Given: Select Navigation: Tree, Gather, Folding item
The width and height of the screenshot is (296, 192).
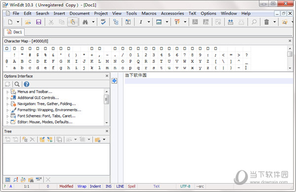Looking at the screenshot, I should coord(46,104).
